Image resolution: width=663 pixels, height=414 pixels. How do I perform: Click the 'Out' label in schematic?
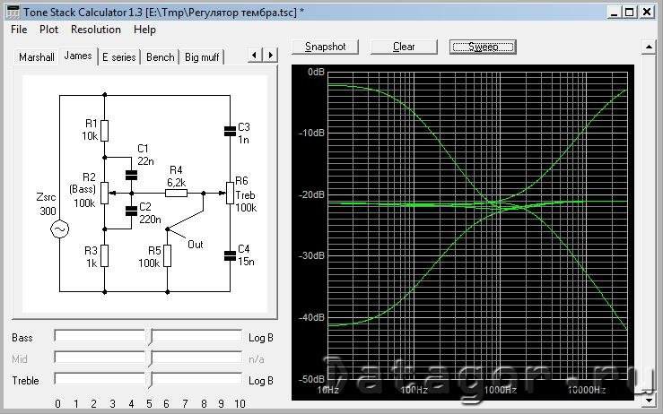pos(196,245)
